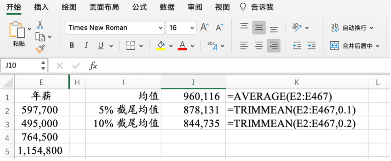The image size is (391, 161).
Task: Switch to the 插入 tab
Action: pyautogui.click(x=41, y=7)
